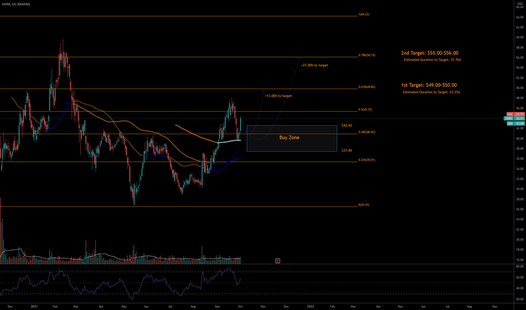Viewport: 526px width, 310px height.
Task: Click the upcoming earnings marker before November
Action: 278,260
